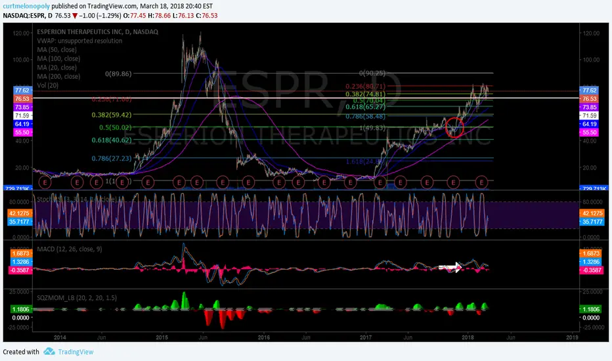Click the low value L:76.13

click(183, 16)
